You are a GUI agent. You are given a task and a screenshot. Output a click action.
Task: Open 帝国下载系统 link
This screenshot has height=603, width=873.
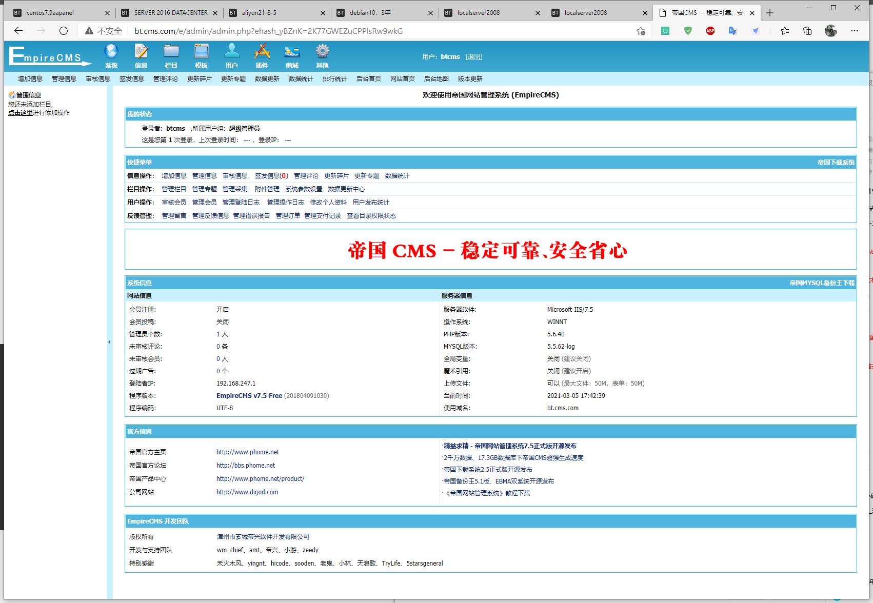tap(836, 163)
